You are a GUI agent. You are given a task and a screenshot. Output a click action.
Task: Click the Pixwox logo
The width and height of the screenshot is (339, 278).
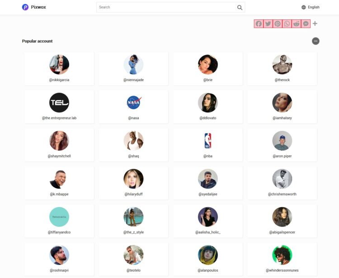click(x=34, y=7)
